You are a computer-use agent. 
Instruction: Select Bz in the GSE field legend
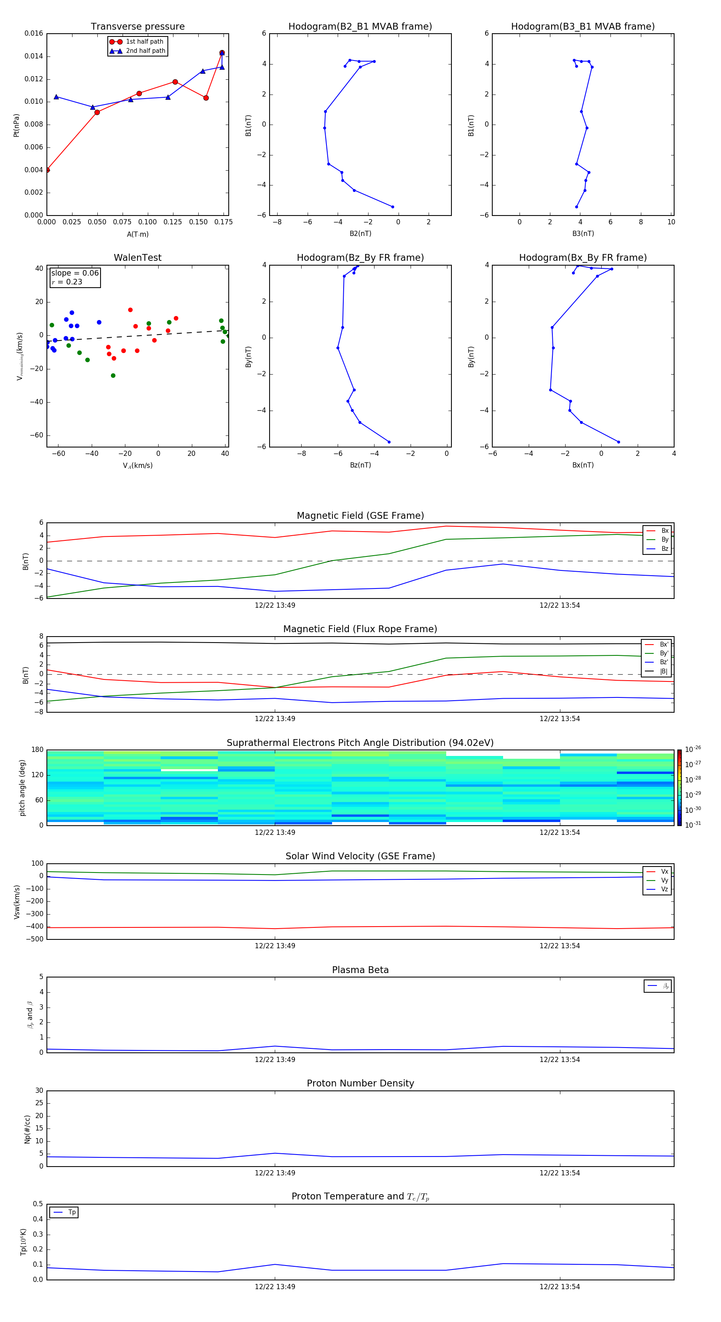tap(658, 549)
